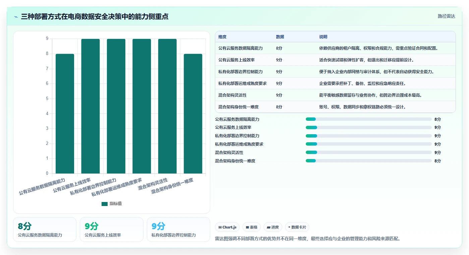This screenshot has width=469, height=255.
Task: Click the 指标值 legend label
Action: pyautogui.click(x=116, y=204)
